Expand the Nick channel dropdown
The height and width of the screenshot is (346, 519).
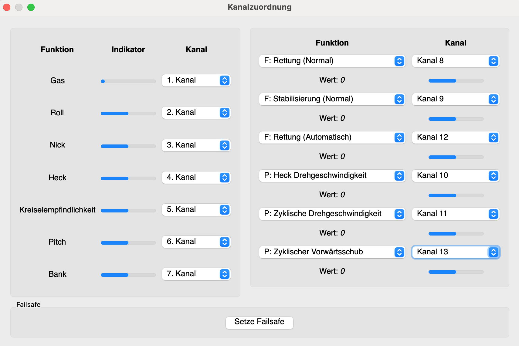tap(196, 145)
